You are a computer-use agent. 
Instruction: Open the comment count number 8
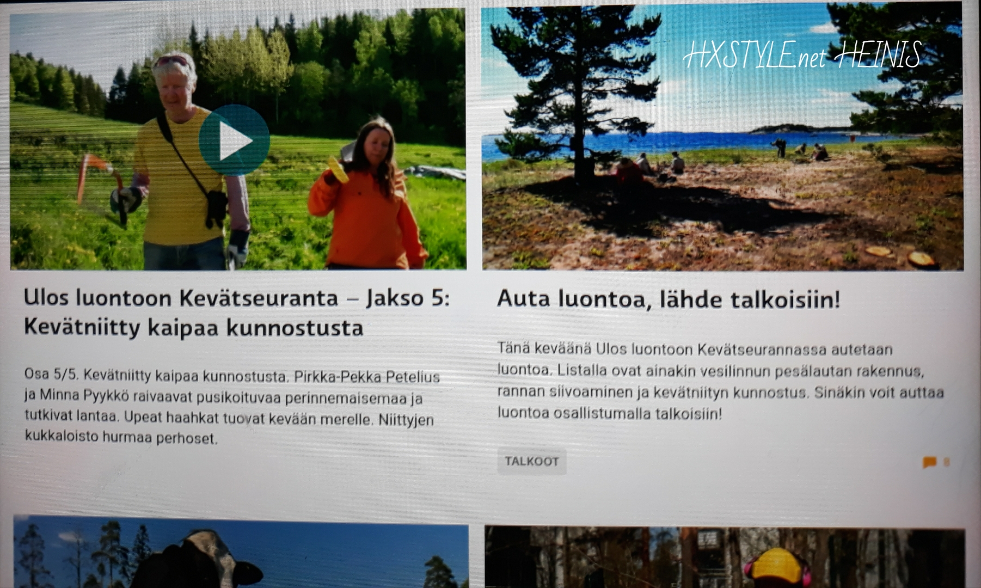point(947,462)
